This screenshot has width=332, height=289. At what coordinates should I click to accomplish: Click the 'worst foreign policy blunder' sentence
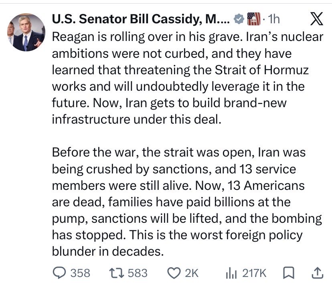click(177, 243)
